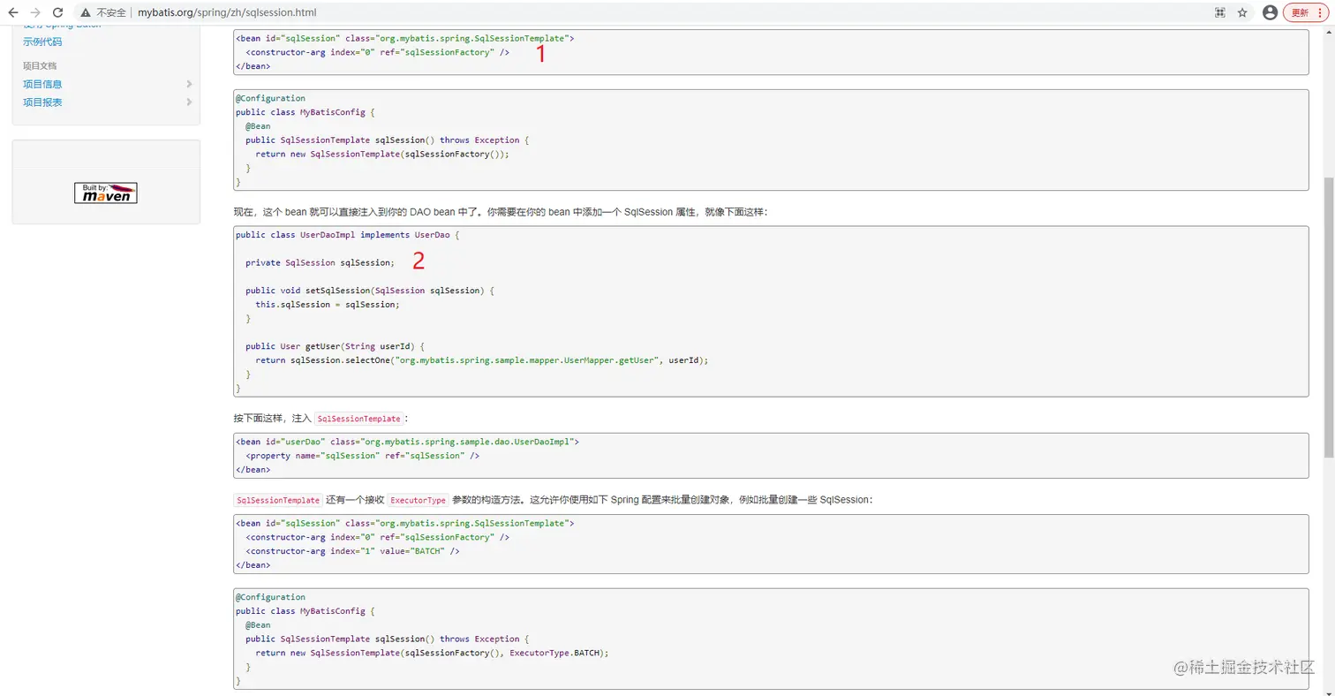
Task: Reload the page with the refresh icon
Action: pyautogui.click(x=57, y=13)
